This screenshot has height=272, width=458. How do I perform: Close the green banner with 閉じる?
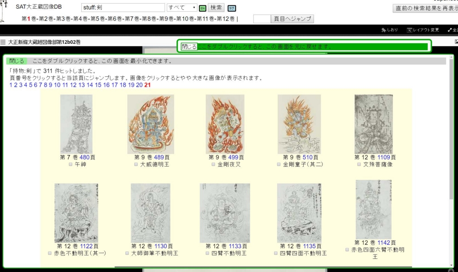(x=189, y=46)
